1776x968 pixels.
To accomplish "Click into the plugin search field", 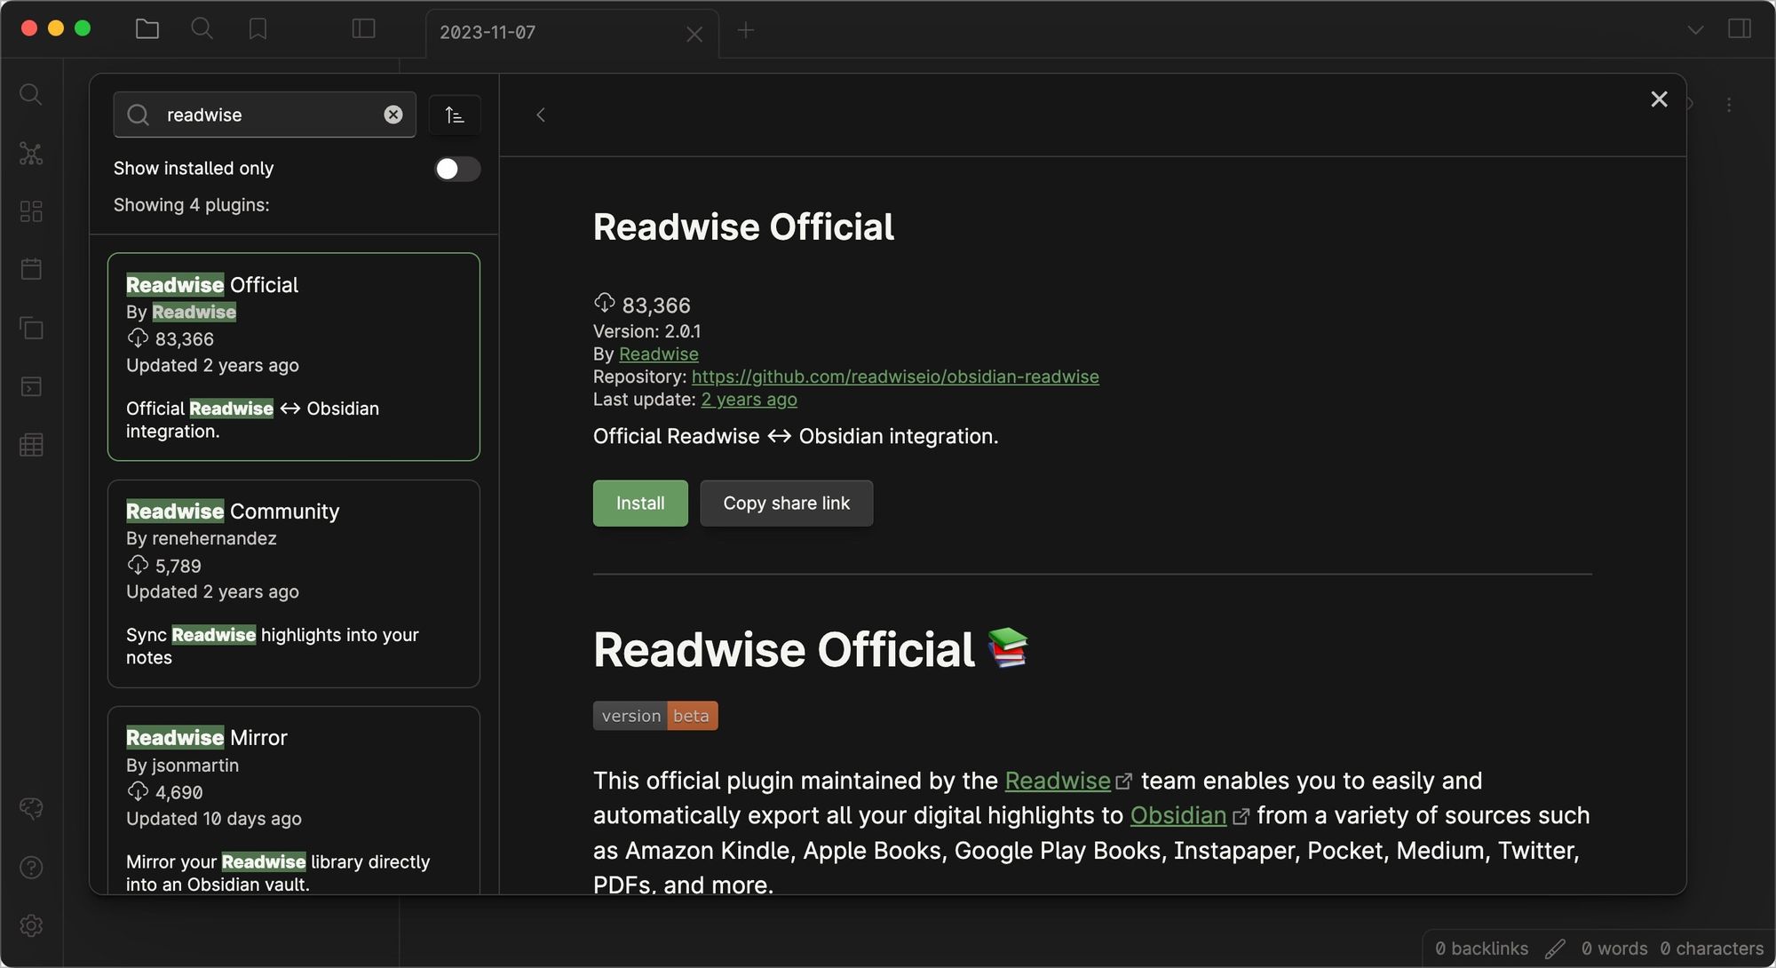I will 266,115.
